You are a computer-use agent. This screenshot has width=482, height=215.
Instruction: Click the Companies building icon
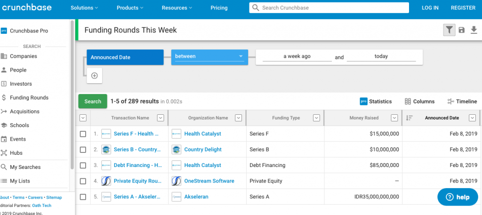pos(4,56)
